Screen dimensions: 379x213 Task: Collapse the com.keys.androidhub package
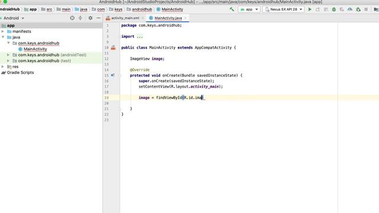[x=8, y=43]
